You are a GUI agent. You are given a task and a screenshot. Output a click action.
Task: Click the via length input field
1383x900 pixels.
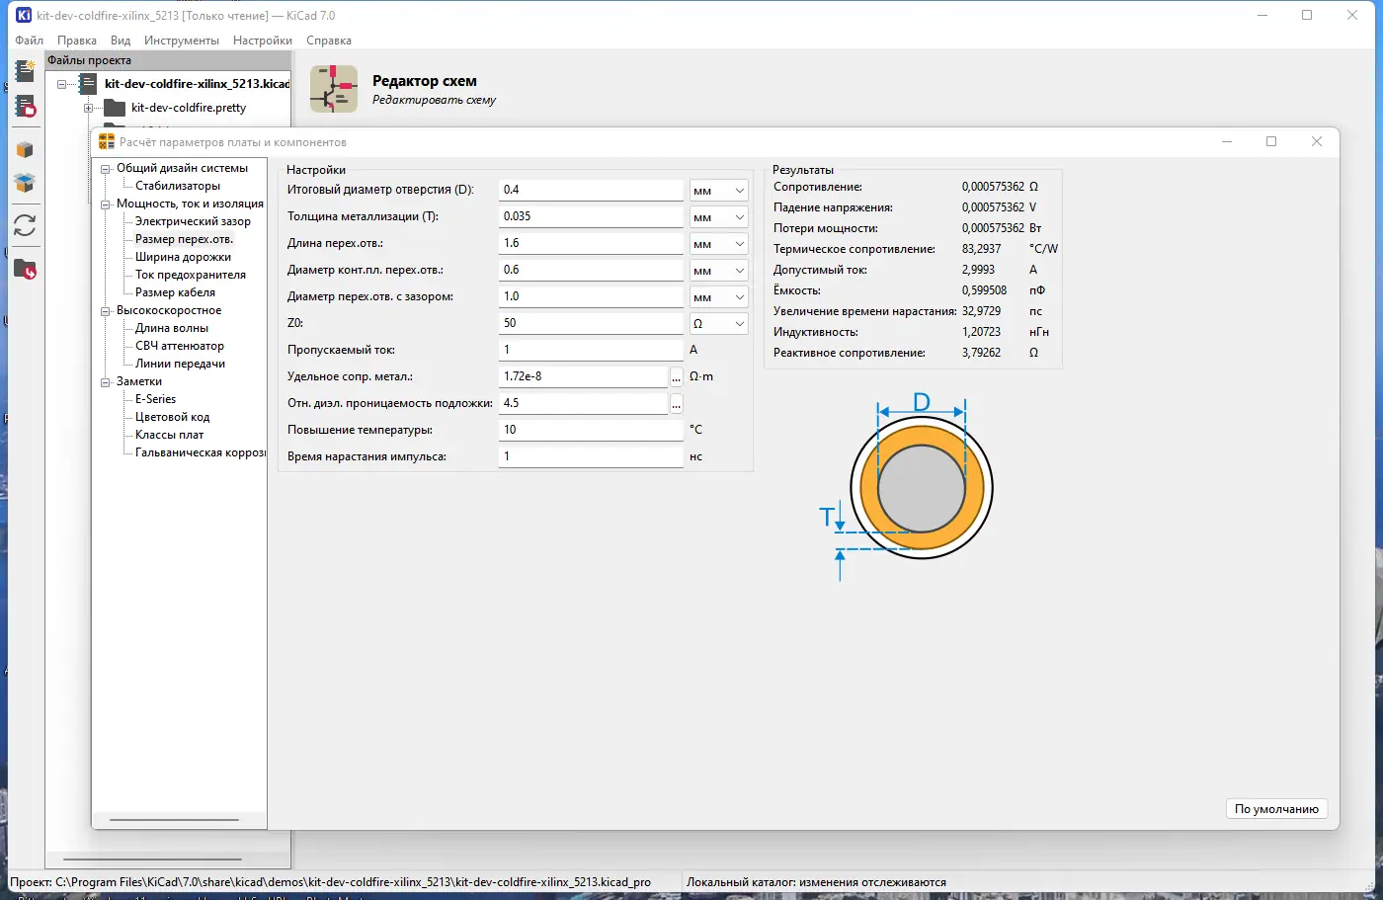(x=591, y=243)
